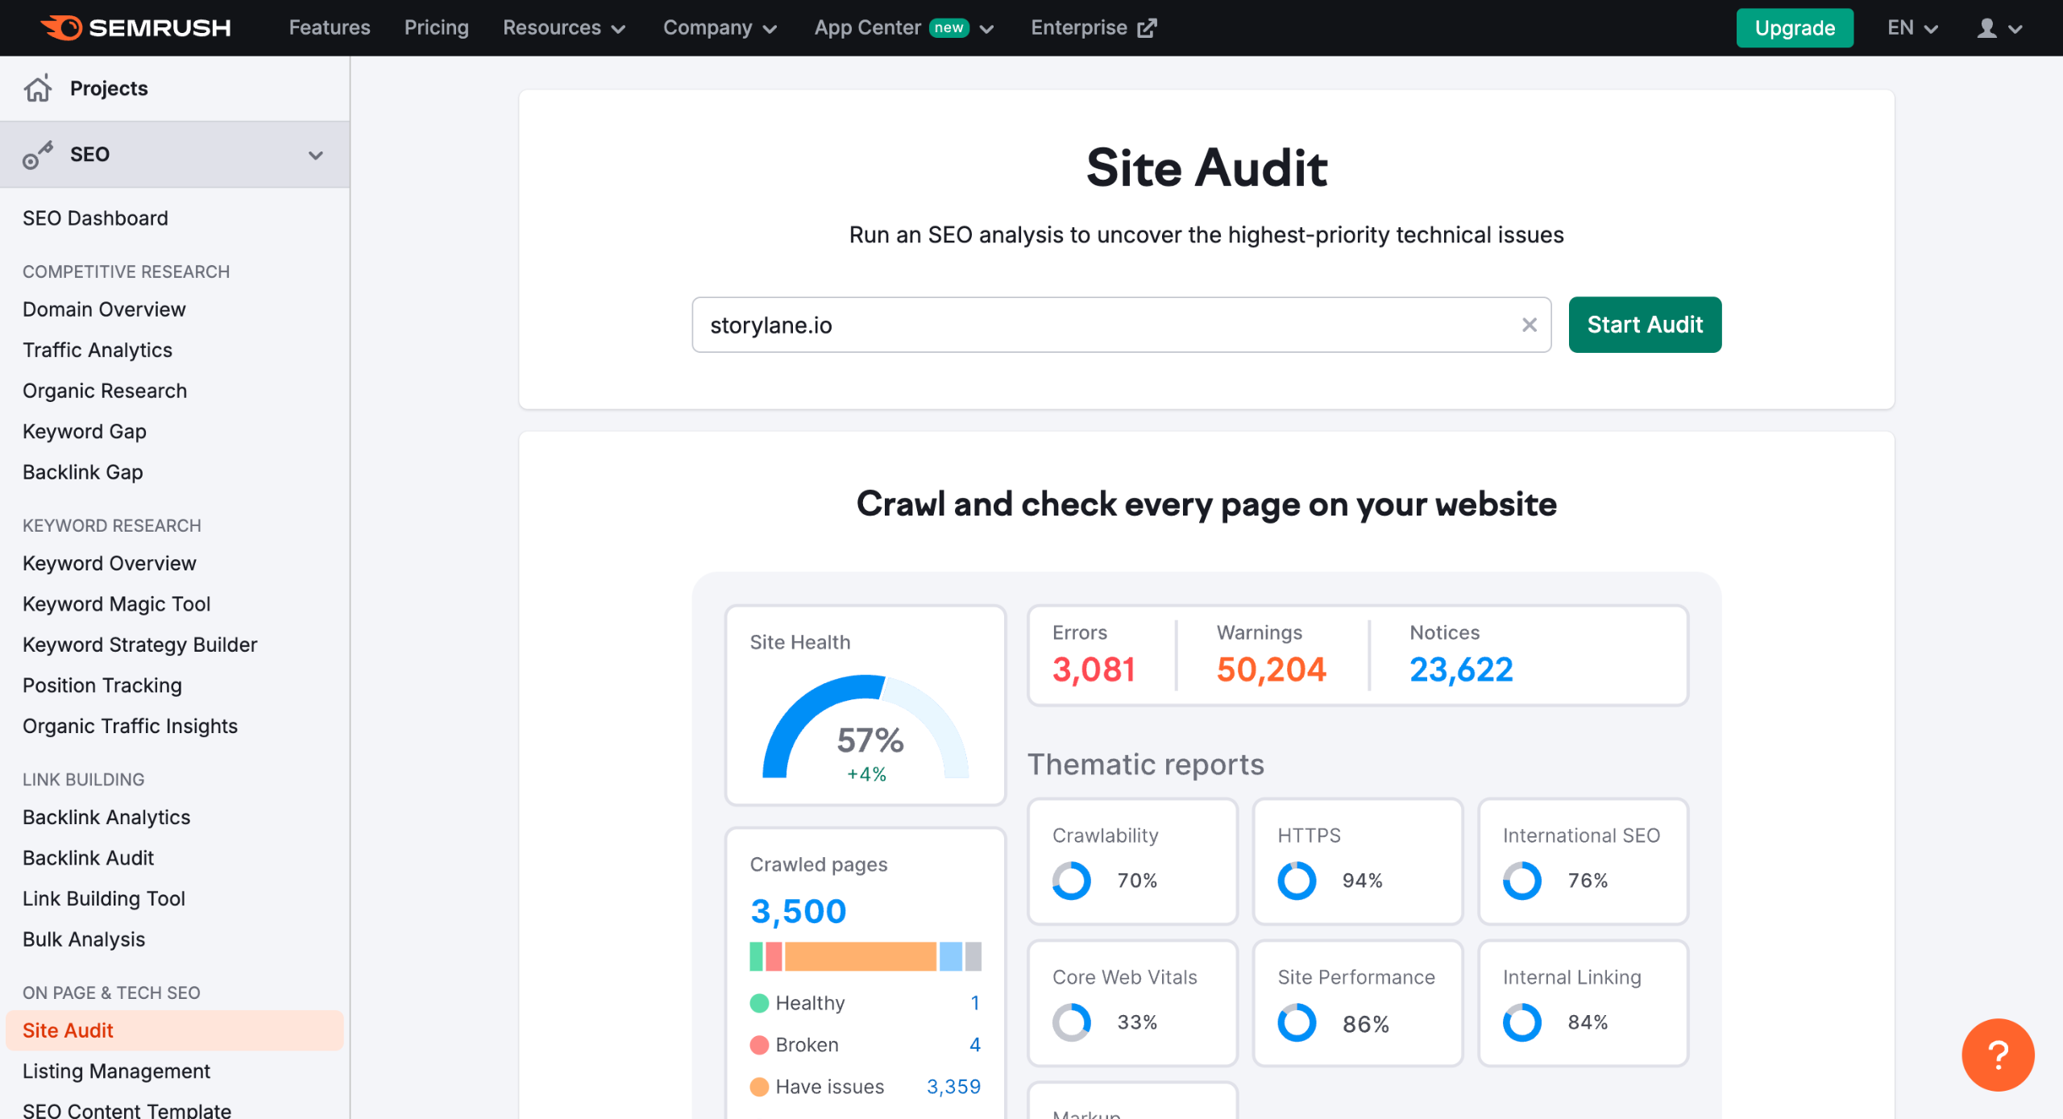Click the Semrush flame logo icon
The width and height of the screenshot is (2063, 1119).
[63, 27]
